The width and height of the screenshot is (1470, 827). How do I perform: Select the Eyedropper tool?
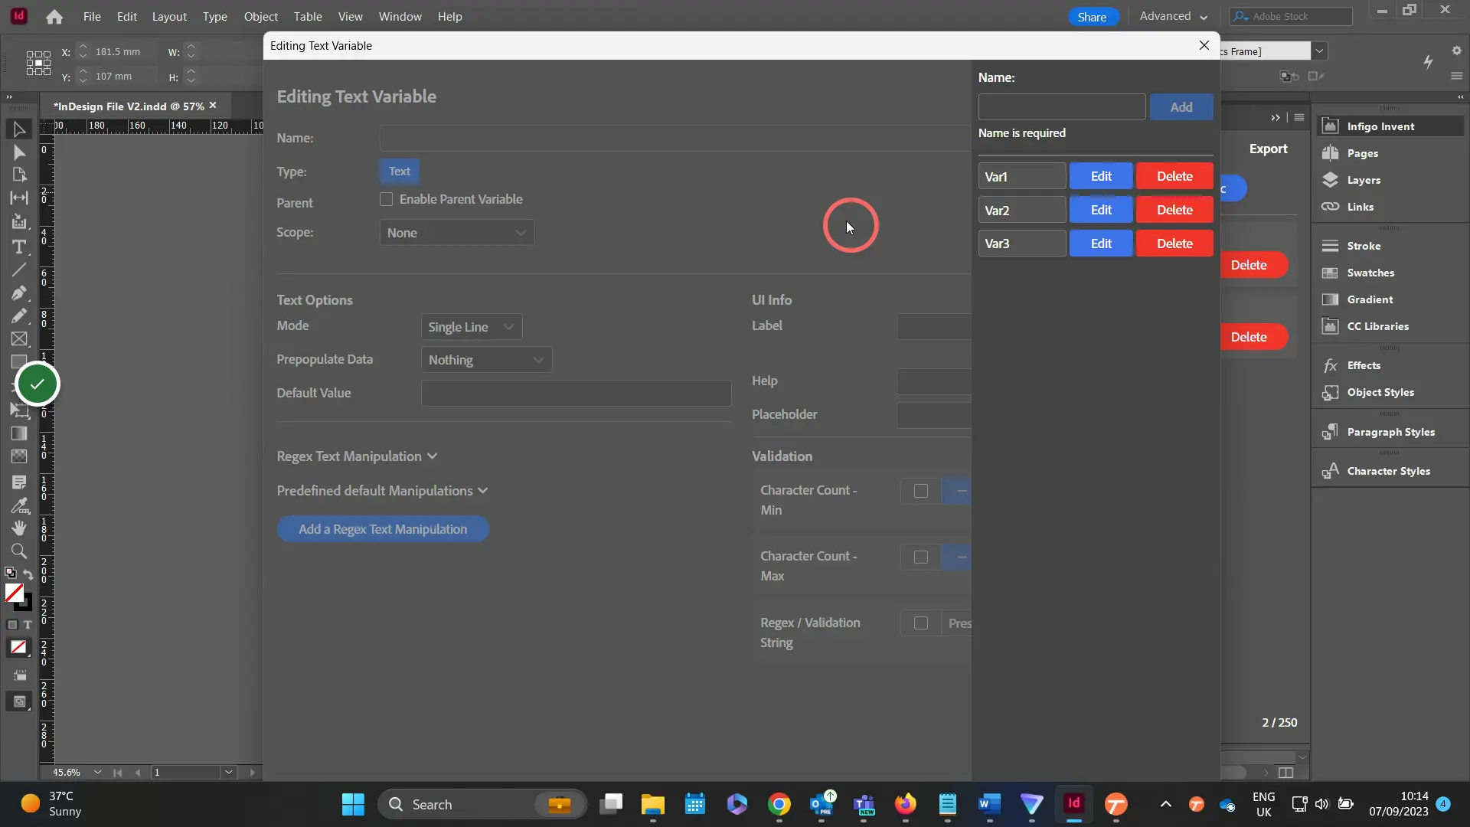click(19, 505)
